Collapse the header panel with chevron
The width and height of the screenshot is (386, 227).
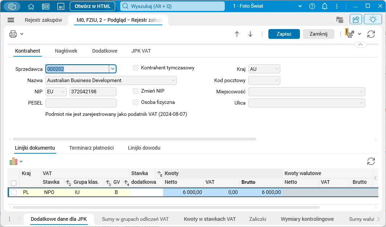click(x=360, y=45)
